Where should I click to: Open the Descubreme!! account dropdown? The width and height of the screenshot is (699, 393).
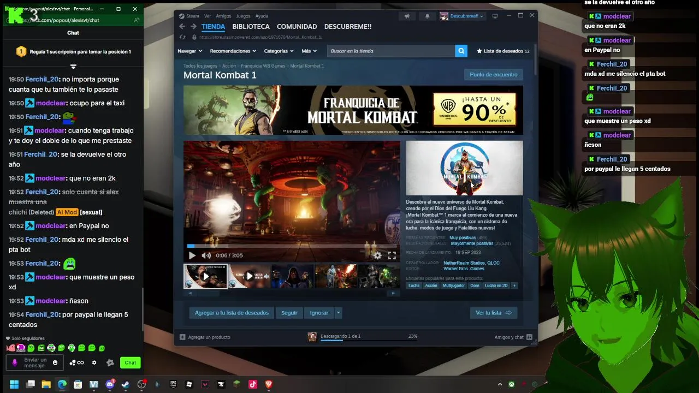[x=462, y=16]
